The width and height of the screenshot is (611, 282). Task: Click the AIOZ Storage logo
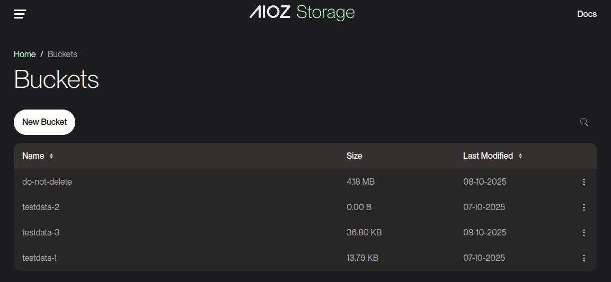(302, 12)
